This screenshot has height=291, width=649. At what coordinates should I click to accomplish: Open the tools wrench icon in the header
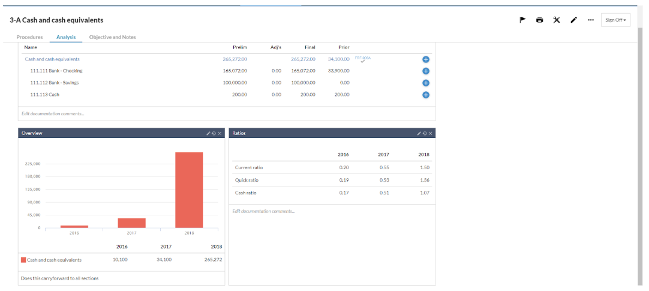(x=556, y=20)
